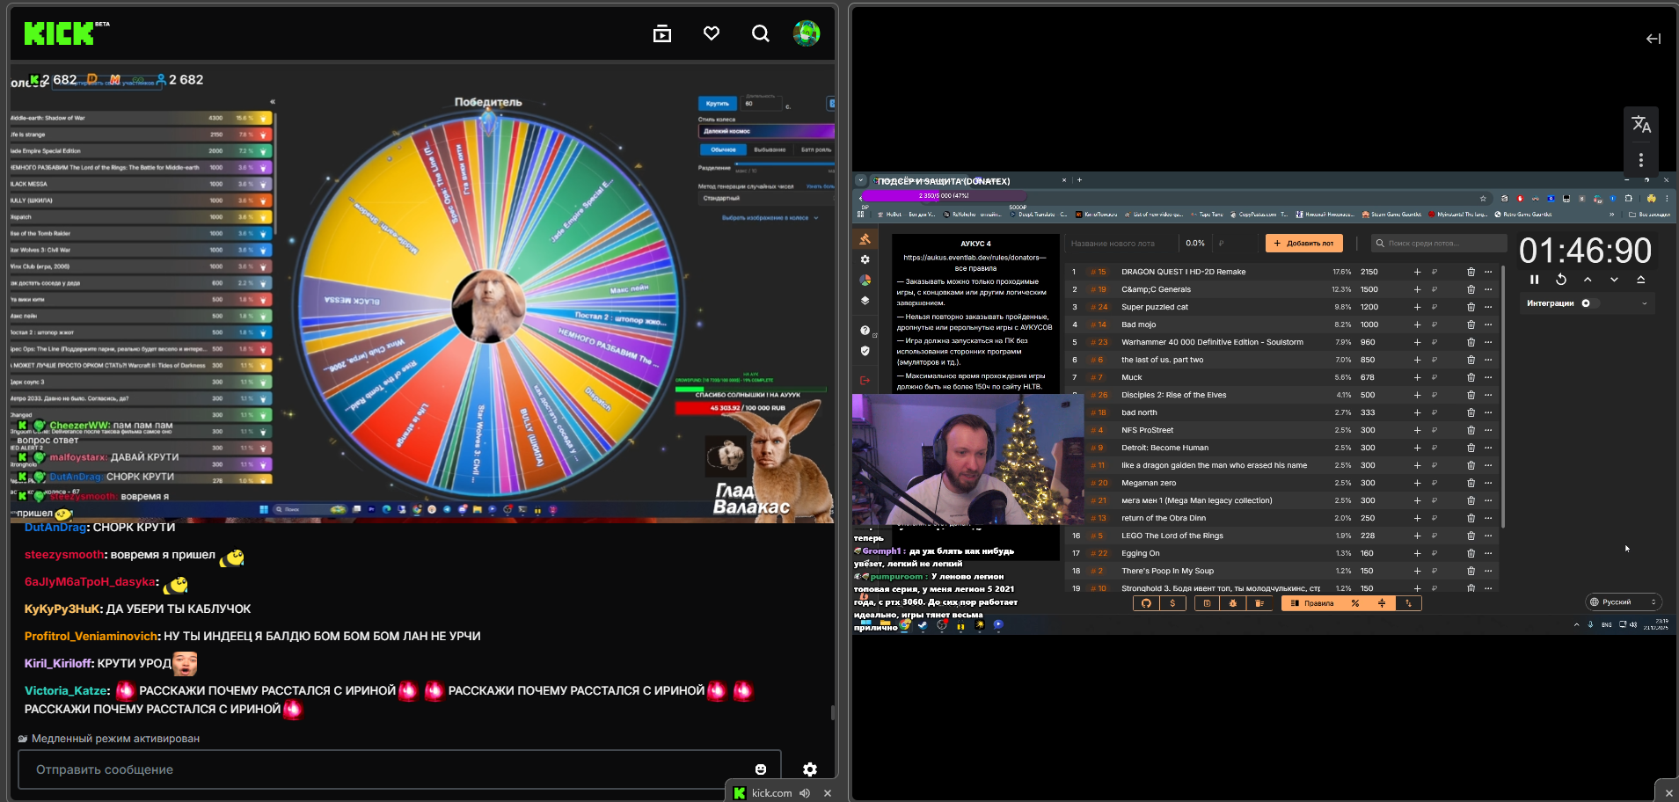Select the Выбывание wheel mode
1679x802 pixels.
click(770, 149)
